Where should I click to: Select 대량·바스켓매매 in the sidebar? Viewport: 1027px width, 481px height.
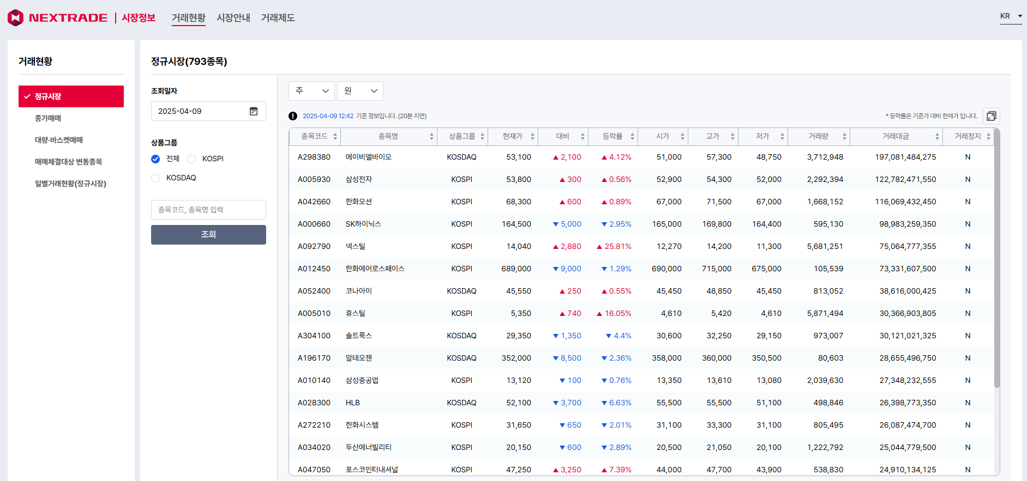(x=59, y=140)
